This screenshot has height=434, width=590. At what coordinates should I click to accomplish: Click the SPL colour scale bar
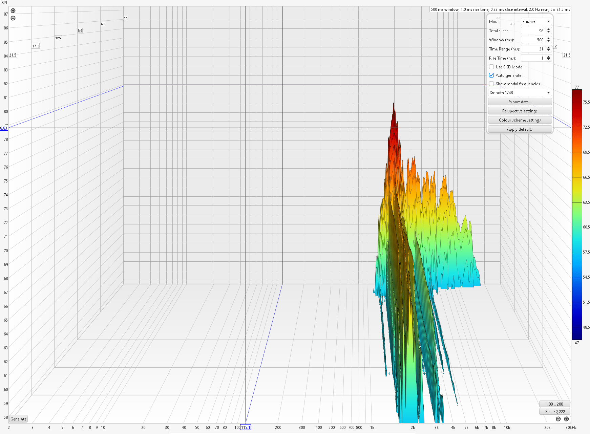coord(577,215)
